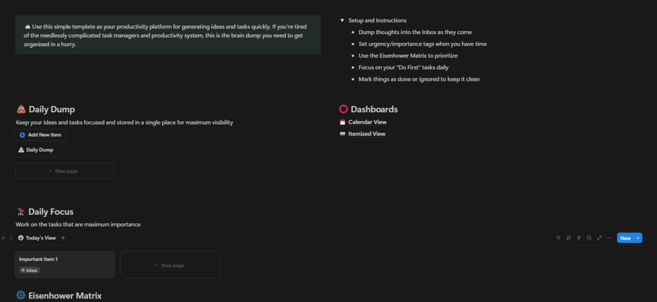Image resolution: width=657 pixels, height=302 pixels.
Task: Collapse the Setup and Instructions toggle
Action: 343,20
